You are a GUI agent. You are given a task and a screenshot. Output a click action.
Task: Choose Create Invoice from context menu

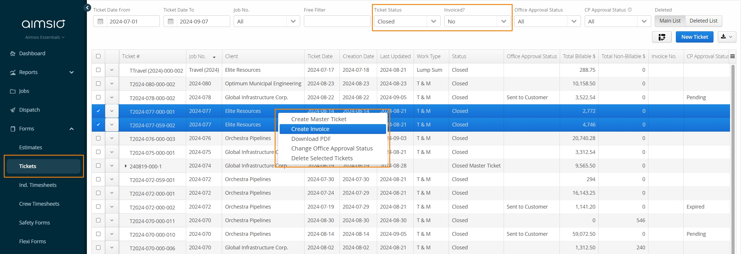click(333, 129)
